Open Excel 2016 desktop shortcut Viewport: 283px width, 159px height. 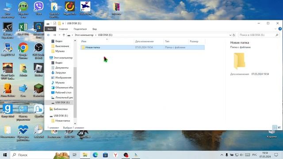pyautogui.click(x=23, y=29)
